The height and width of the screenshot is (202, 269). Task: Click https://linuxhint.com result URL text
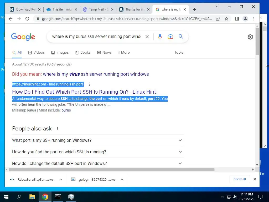pyautogui.click(x=48, y=84)
